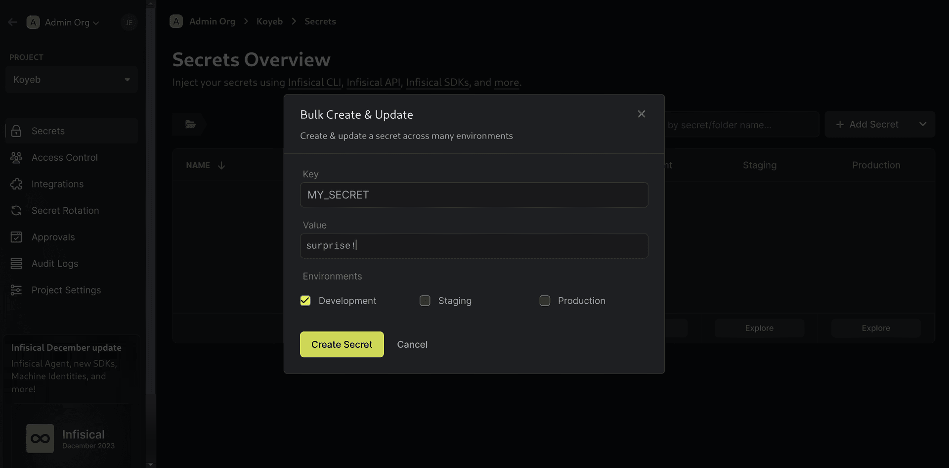This screenshot has height=468, width=949.
Task: Enable the Staging environment checkbox
Action: click(x=425, y=301)
